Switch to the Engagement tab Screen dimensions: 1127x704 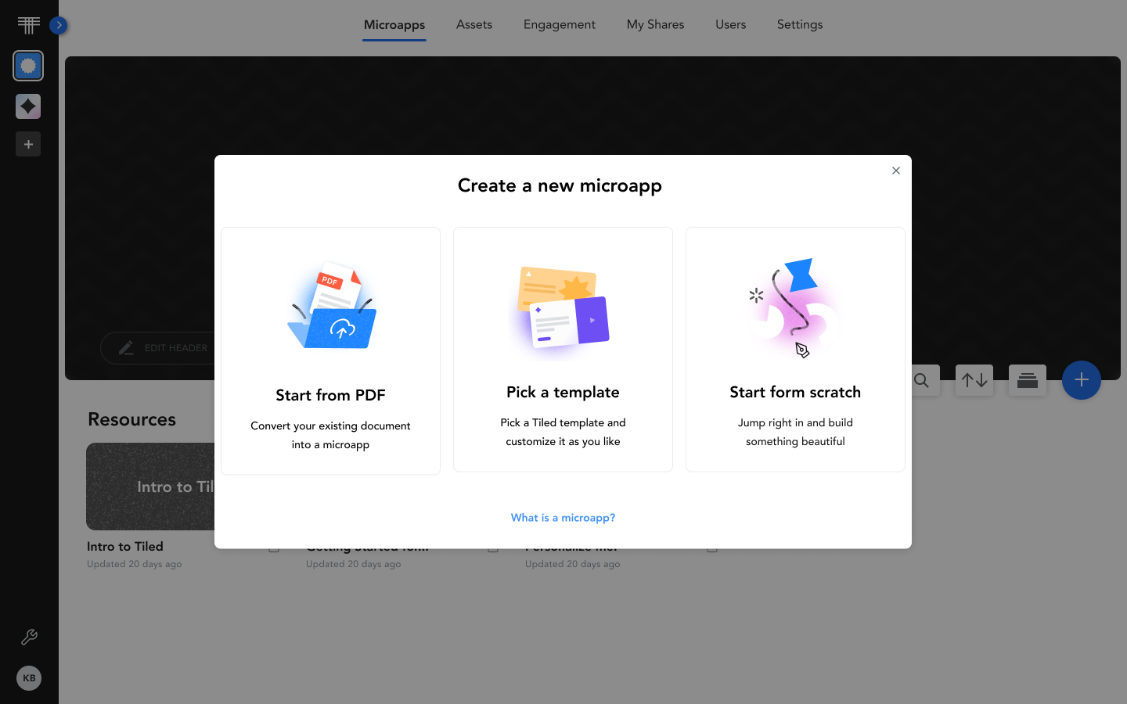[x=560, y=24]
